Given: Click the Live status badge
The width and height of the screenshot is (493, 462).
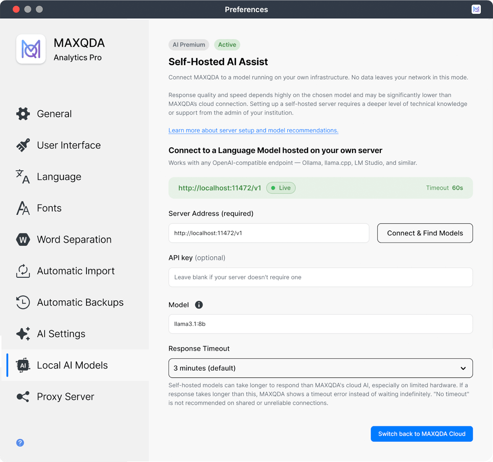Looking at the screenshot, I should pyautogui.click(x=281, y=188).
